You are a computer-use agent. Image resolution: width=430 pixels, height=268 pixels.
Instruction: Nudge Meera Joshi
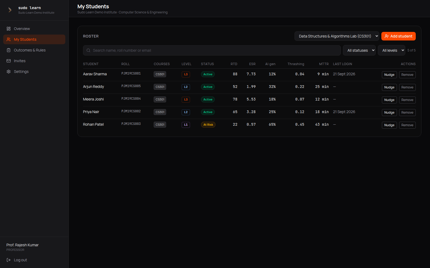pos(389,100)
